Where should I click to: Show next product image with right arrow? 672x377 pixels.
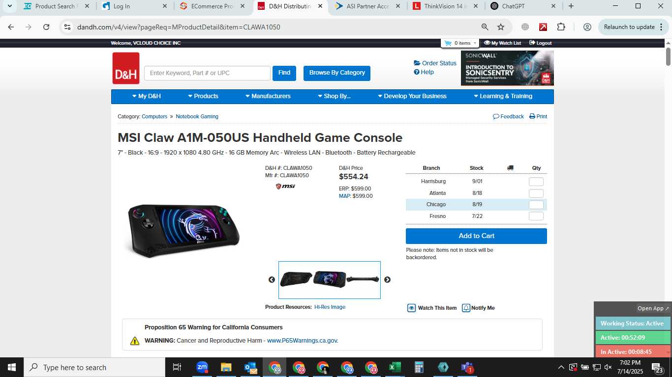pos(387,280)
